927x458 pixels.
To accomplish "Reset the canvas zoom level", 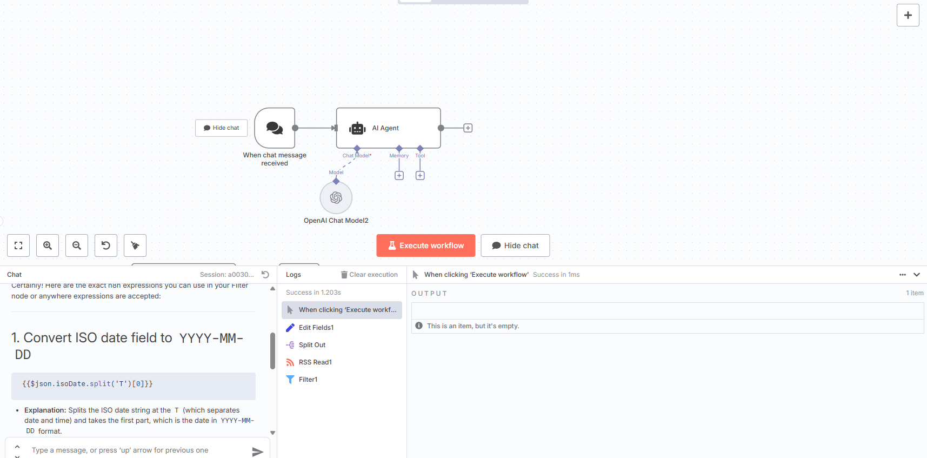I will click(106, 245).
